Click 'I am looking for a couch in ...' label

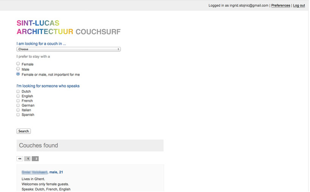pyautogui.click(x=41, y=44)
